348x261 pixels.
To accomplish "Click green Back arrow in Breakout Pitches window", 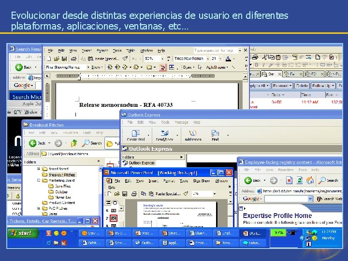I will [x=33, y=143].
